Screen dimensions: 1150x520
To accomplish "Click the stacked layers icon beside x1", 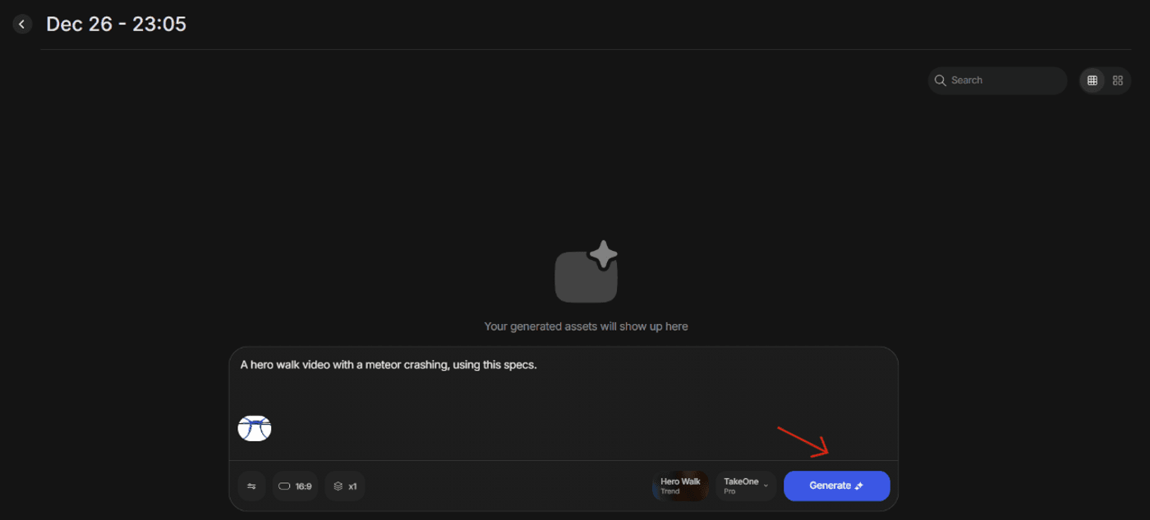I will point(338,486).
